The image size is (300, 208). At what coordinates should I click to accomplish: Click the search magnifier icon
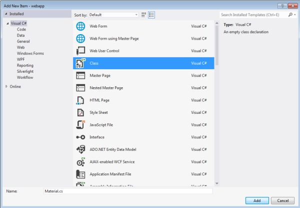point(290,15)
